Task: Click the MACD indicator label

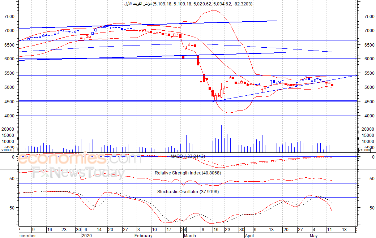Action: [x=188, y=156]
